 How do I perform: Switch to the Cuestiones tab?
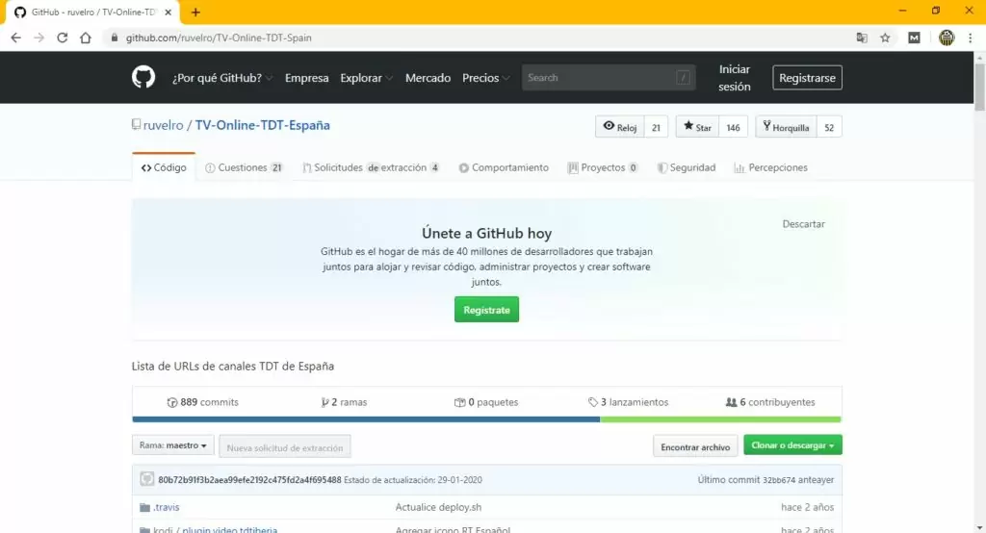(244, 167)
